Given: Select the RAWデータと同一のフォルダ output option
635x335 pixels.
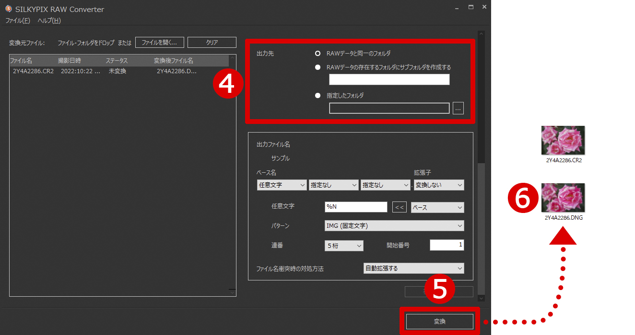Looking at the screenshot, I should [x=317, y=53].
